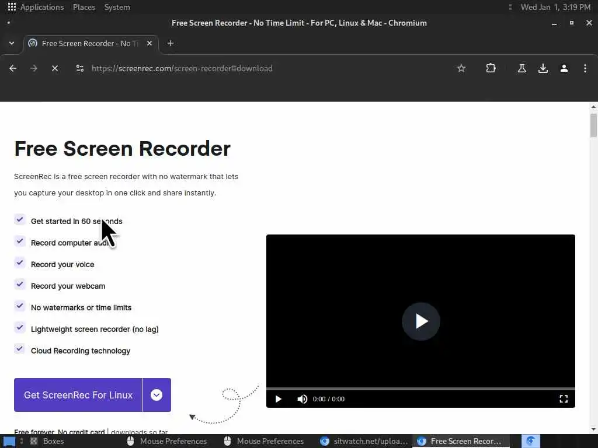Click checkmark beside Record your voice
The image size is (598, 448).
pyautogui.click(x=19, y=263)
